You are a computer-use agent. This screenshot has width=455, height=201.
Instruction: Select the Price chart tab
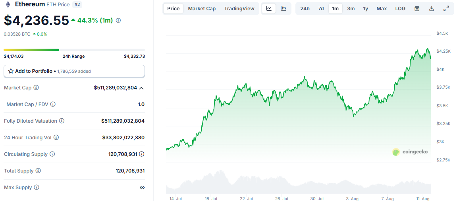pyautogui.click(x=174, y=8)
